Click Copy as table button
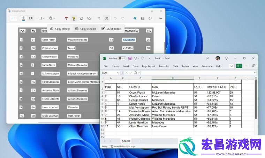Image resolution: width=265 pixels, height=158 pixels. tap(86, 29)
